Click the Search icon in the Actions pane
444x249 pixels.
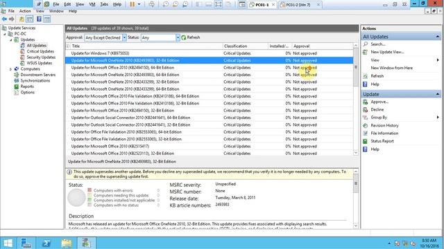tap(366, 44)
